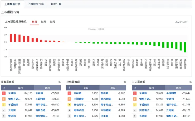Open 半導體業 link with 4,650 in 投信 買超
Image resolution: width=195 pixels, height=121 pixels.
pos(79,99)
